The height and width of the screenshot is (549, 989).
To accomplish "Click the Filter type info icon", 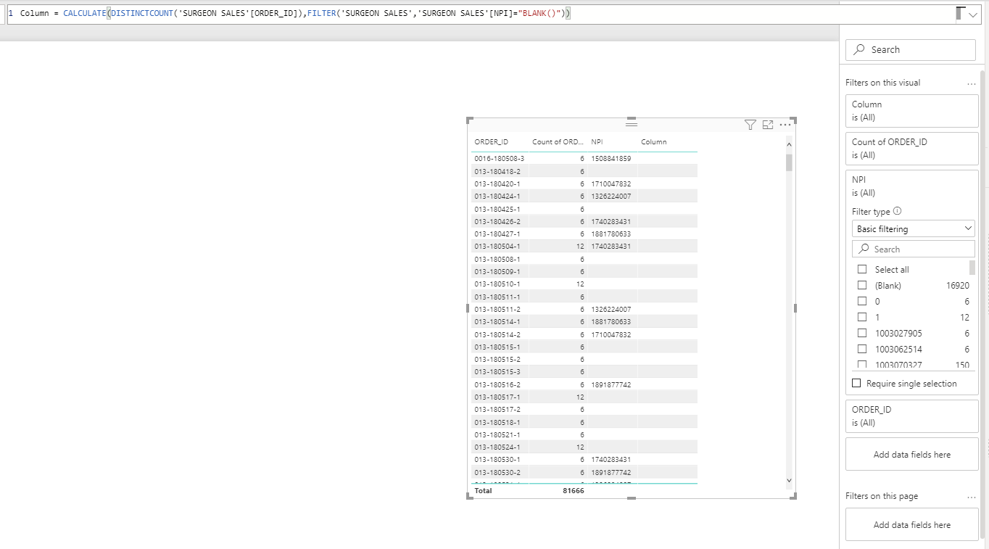I will [x=898, y=211].
